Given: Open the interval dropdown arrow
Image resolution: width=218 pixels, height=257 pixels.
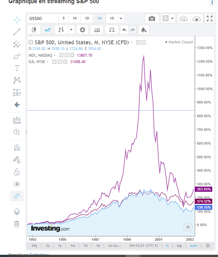Looking at the screenshot, I should point(121,18).
